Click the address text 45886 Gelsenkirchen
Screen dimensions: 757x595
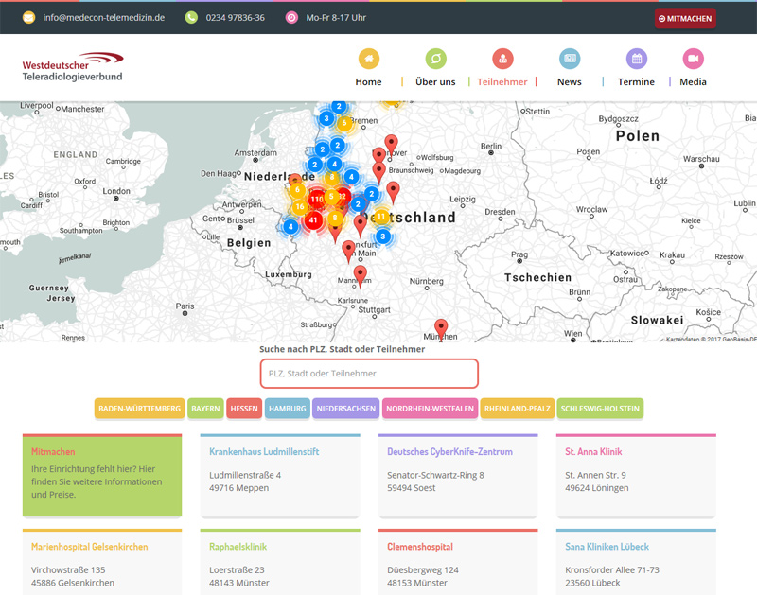(73, 583)
